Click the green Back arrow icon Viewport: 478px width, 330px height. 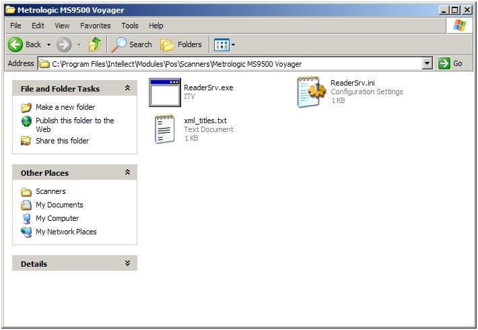coord(16,44)
